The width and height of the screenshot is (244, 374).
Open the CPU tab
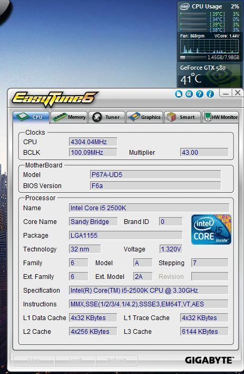(x=31, y=117)
